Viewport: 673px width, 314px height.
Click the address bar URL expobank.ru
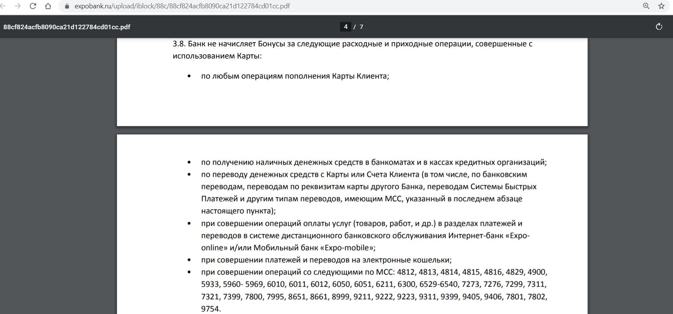182,6
